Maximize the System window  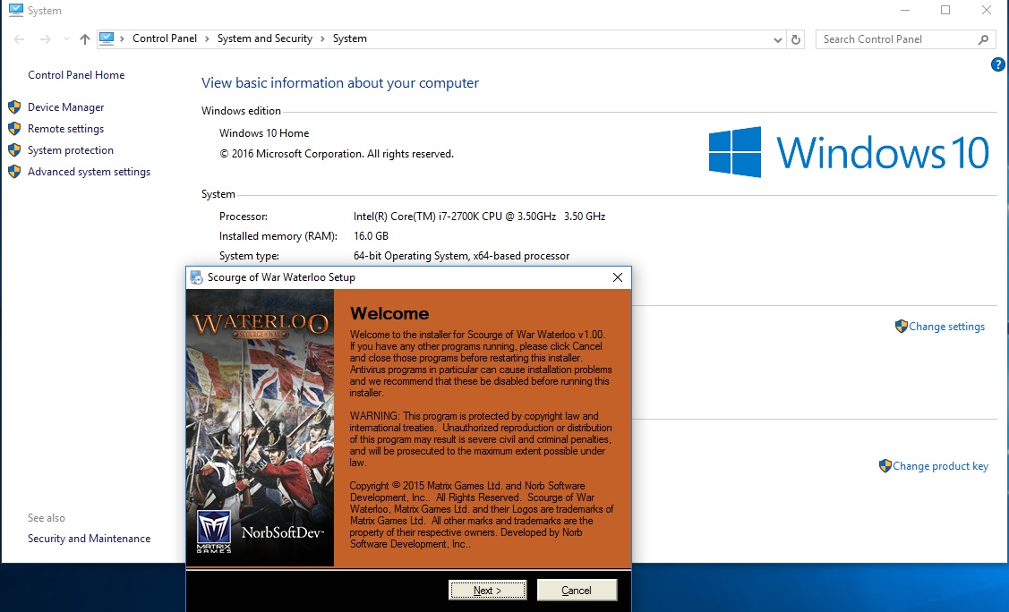tap(945, 10)
